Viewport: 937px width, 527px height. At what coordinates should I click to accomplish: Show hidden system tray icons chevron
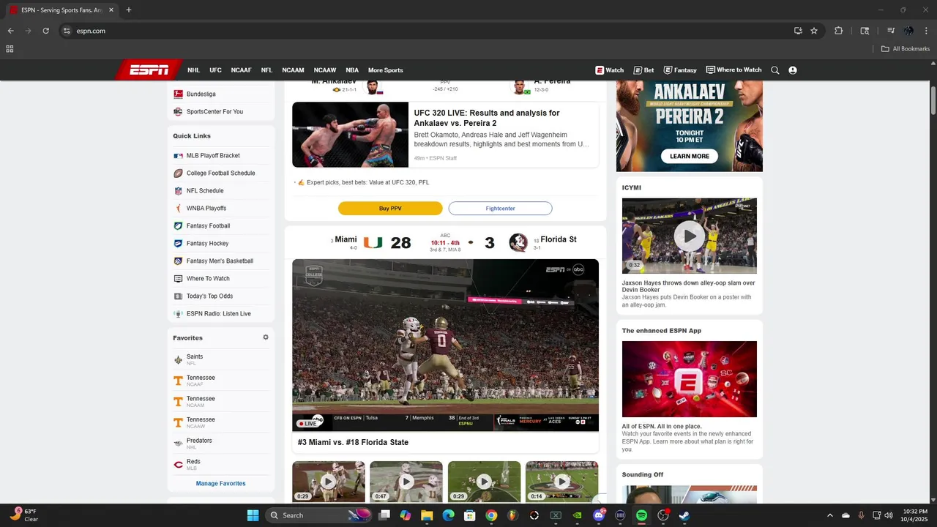829,515
